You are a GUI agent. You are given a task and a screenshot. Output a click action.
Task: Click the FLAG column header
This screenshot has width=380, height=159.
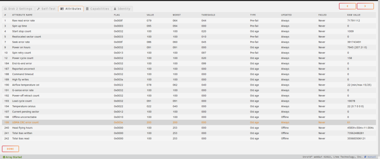tap(117, 15)
